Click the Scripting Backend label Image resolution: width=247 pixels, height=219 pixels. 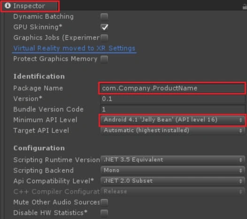point(44,171)
